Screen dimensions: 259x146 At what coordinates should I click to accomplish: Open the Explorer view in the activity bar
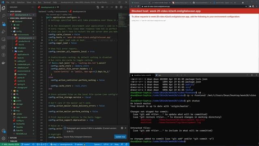coord(4,8)
